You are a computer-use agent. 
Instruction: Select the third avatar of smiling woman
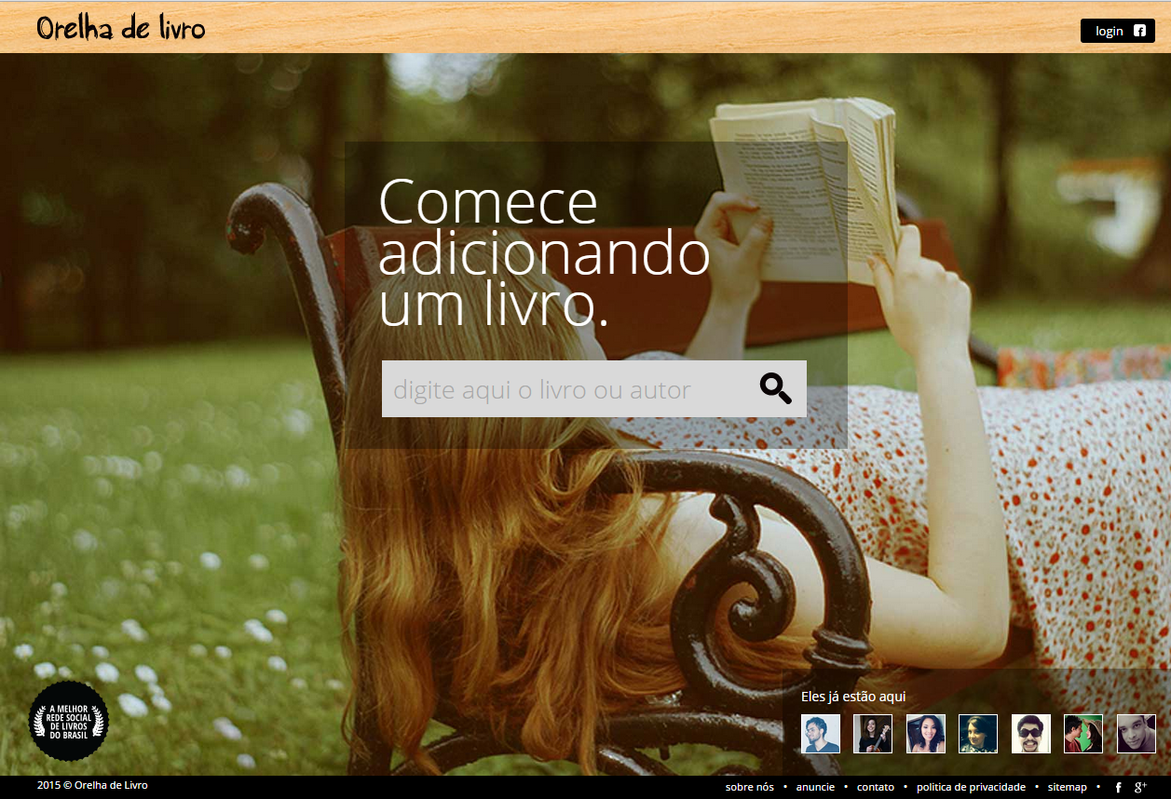926,734
